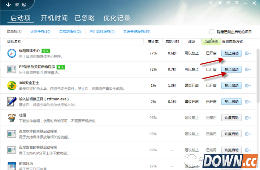Switch to the 已忽略 tab
The image size is (260, 170).
pyautogui.click(x=84, y=18)
